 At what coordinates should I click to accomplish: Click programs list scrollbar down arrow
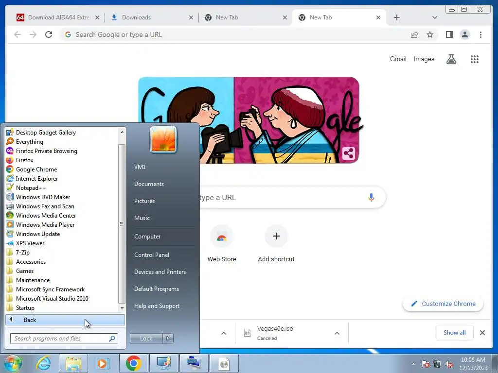pyautogui.click(x=122, y=308)
